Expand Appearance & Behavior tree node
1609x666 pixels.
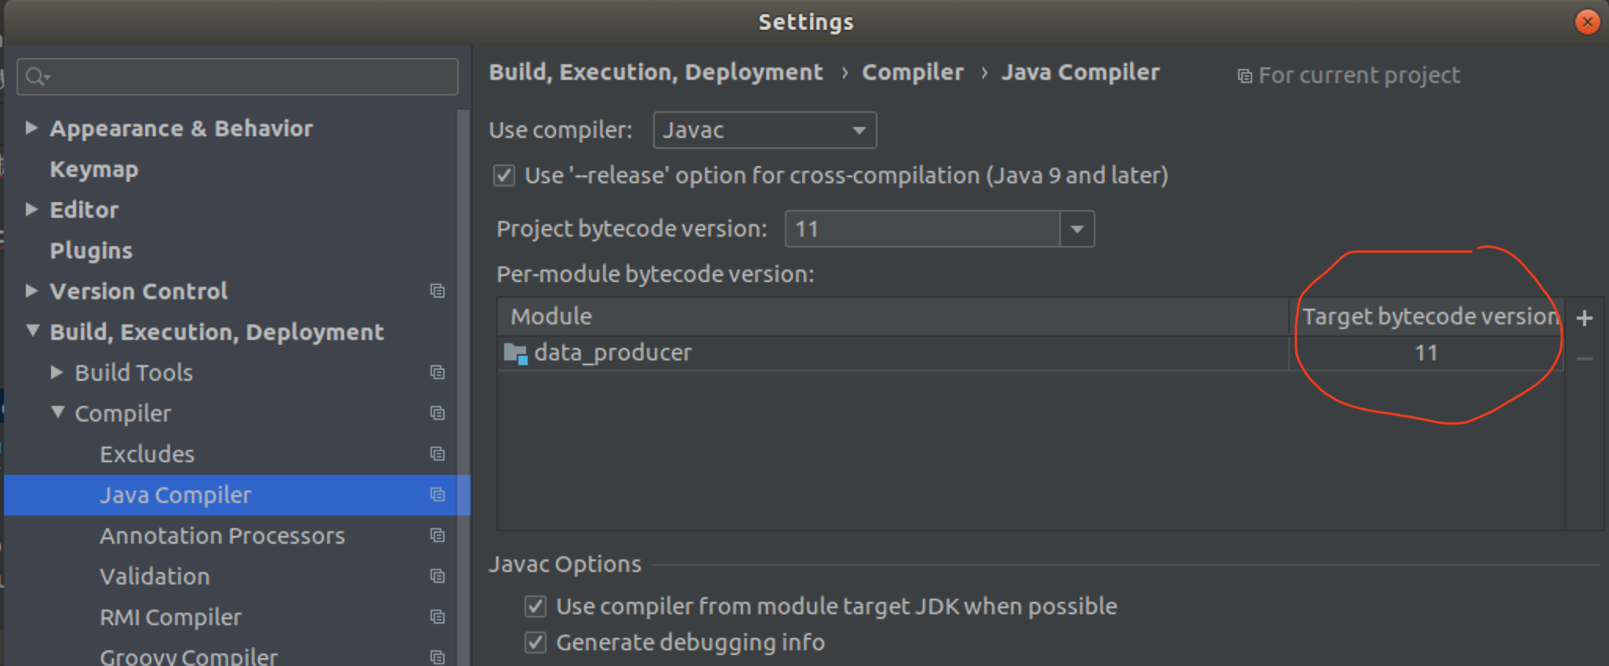click(31, 128)
